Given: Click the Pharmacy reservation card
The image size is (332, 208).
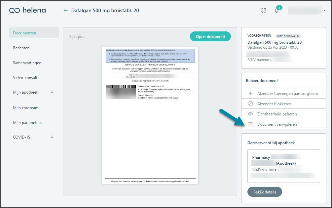Looking at the screenshot, I should [x=283, y=166].
